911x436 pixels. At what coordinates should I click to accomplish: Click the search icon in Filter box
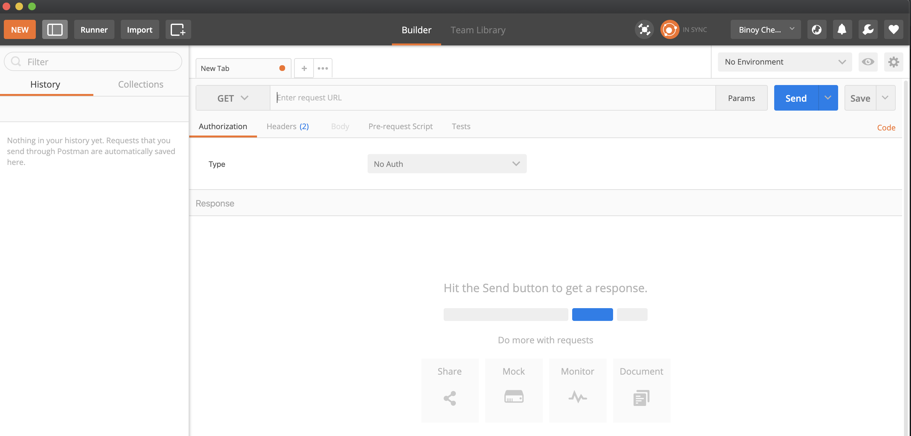pyautogui.click(x=16, y=61)
